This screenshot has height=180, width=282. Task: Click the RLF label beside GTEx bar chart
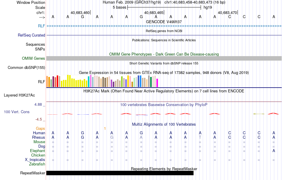[x=41, y=82]
